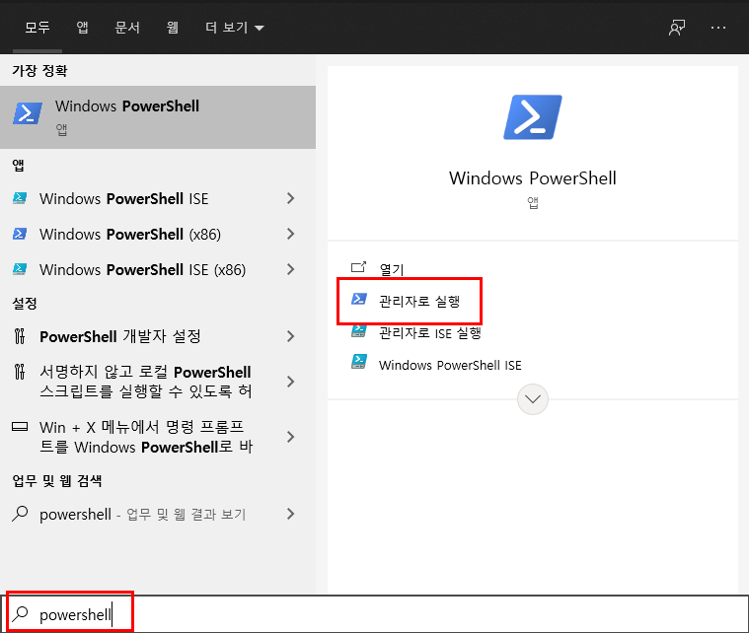This screenshot has height=633, width=749.
Task: Open PowerShell 개발자 설정
Action: coord(158,336)
